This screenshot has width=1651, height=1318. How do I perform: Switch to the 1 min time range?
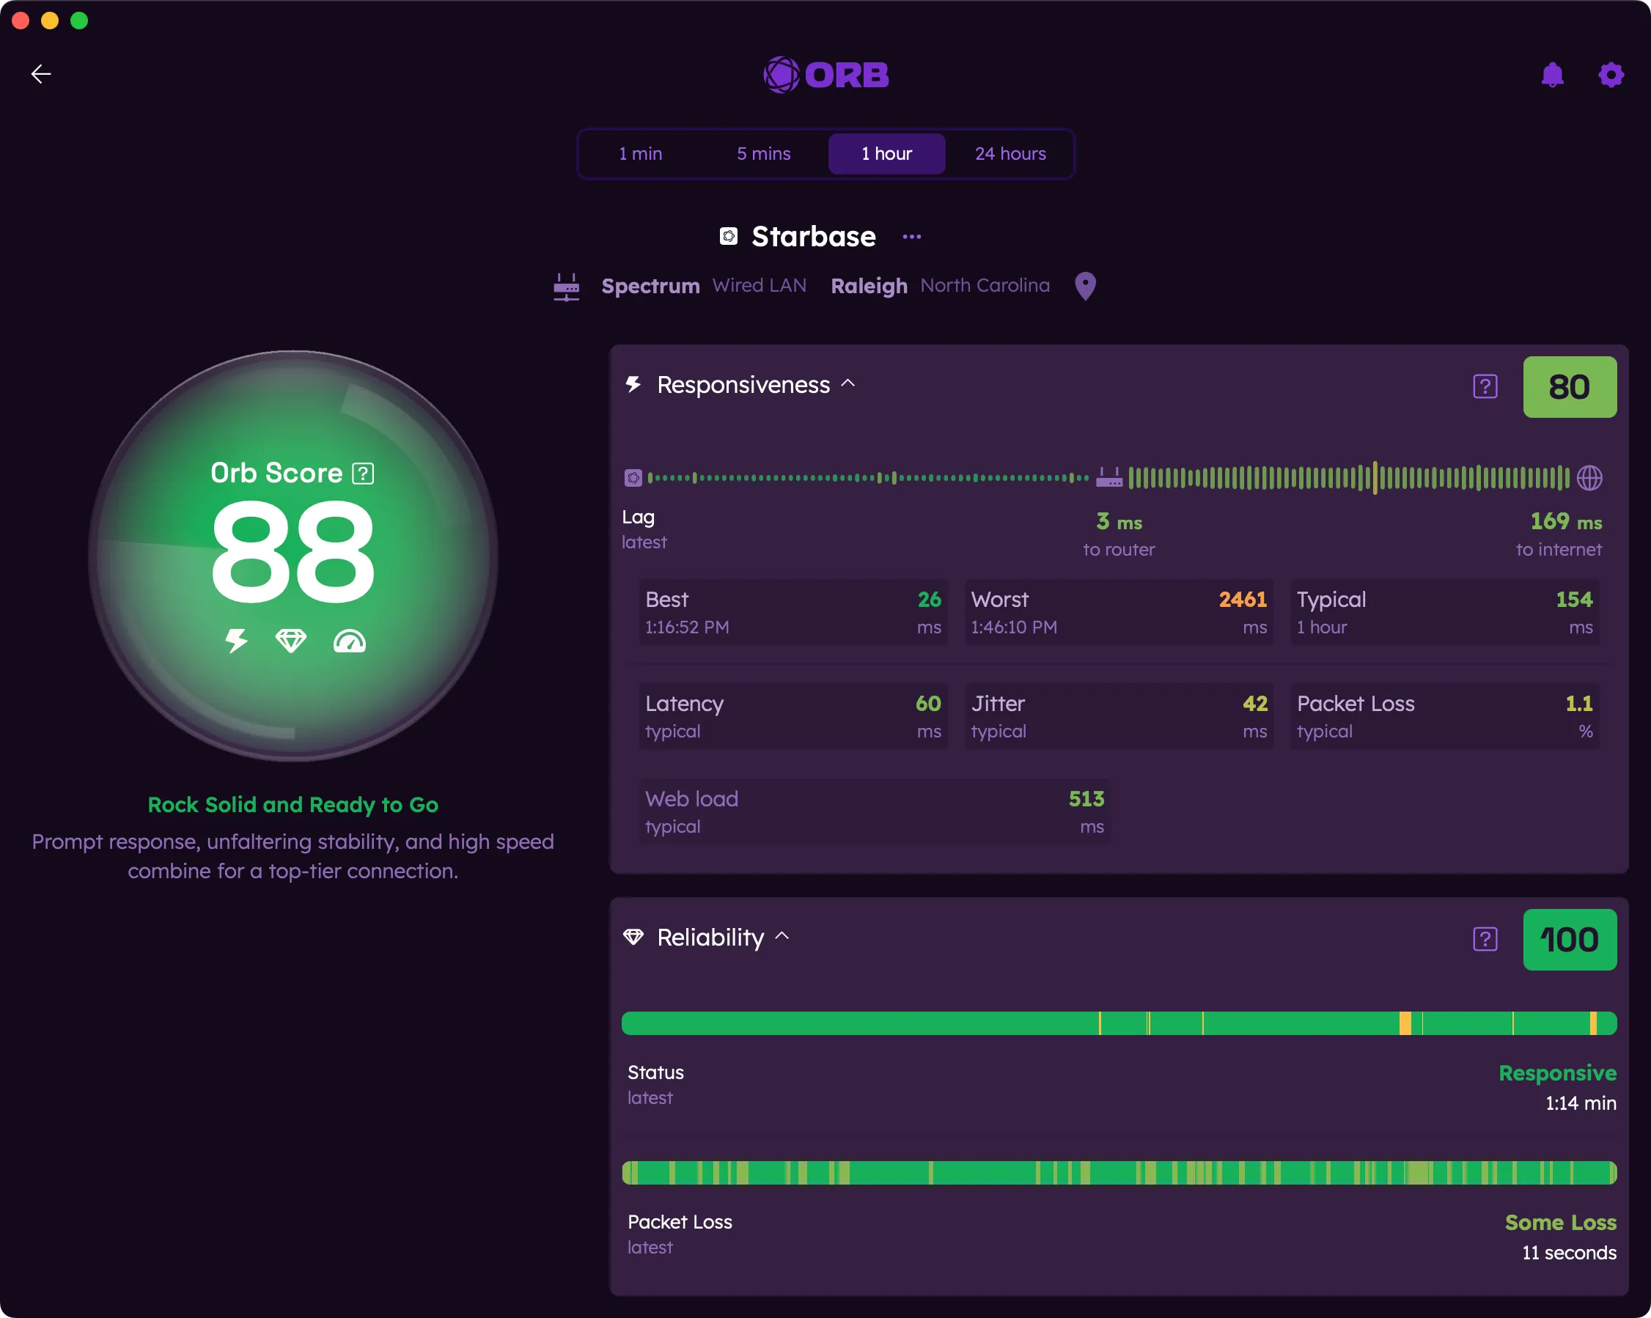click(640, 154)
